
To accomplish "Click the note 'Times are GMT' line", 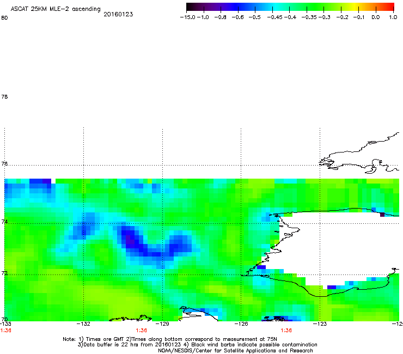I will click(170, 339).
